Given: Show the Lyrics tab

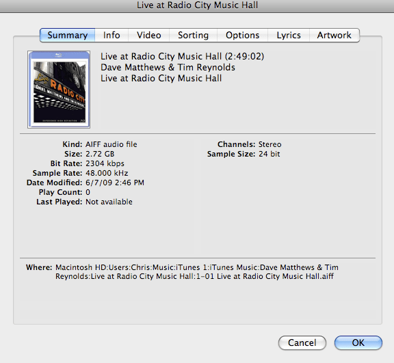Looking at the screenshot, I should [x=289, y=35].
